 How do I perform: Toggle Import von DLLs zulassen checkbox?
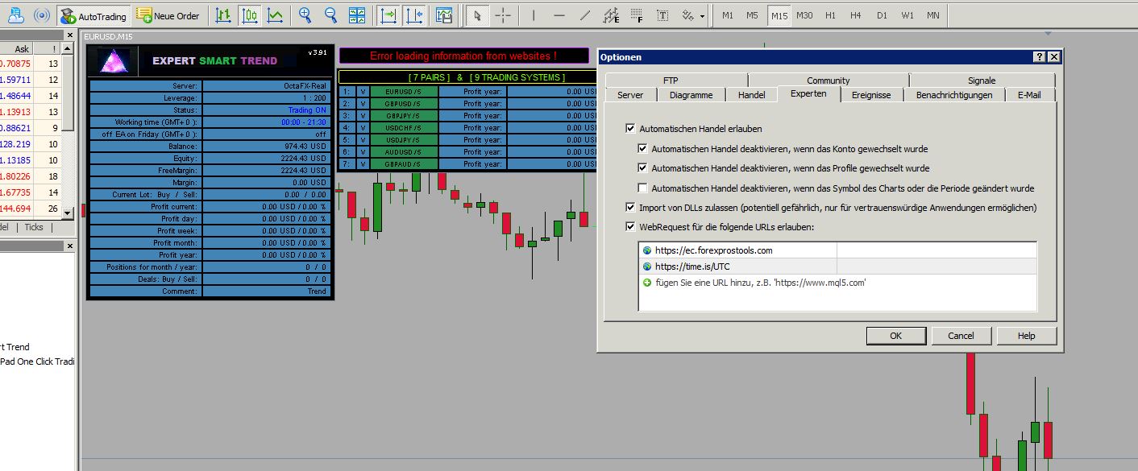pos(630,208)
